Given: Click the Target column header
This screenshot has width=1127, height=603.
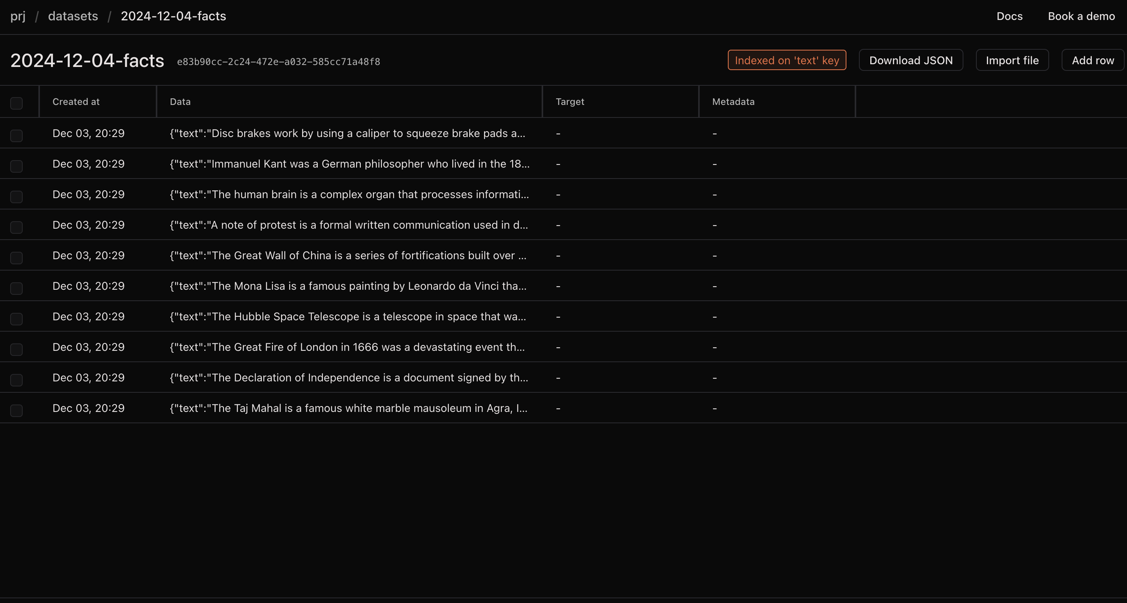Looking at the screenshot, I should [569, 101].
